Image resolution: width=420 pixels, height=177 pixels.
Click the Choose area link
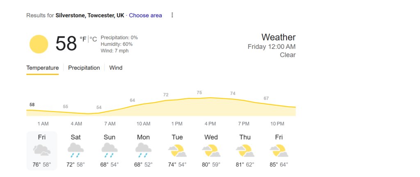click(x=146, y=16)
